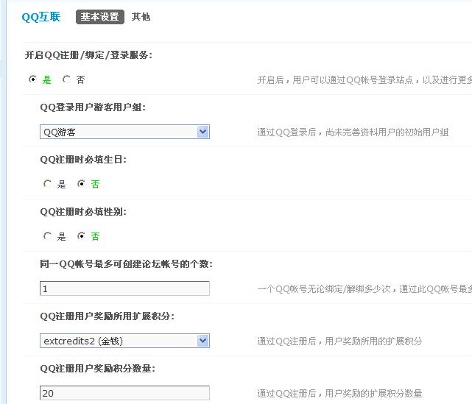
Task: Disable QQ登录服务 by selecting 否
Action: tap(67, 79)
